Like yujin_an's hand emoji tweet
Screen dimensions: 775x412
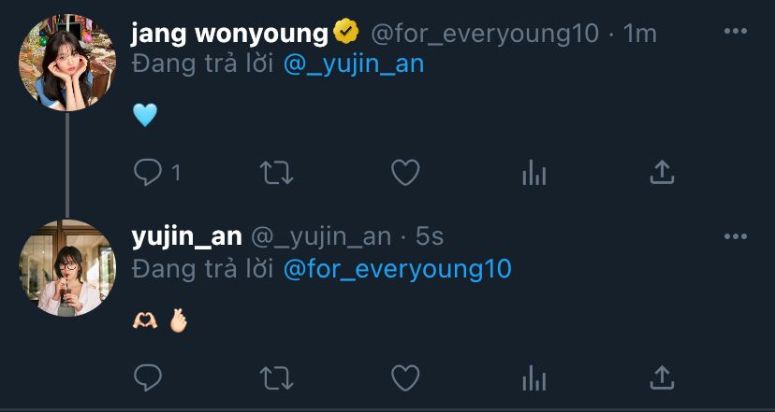pos(405,378)
